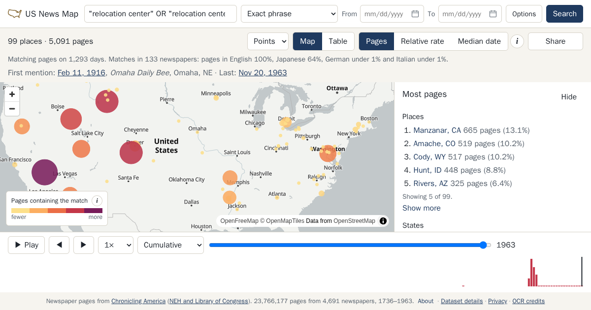Click the orange circle at Washington
Viewport: 591px width, 310px height.
click(x=328, y=154)
